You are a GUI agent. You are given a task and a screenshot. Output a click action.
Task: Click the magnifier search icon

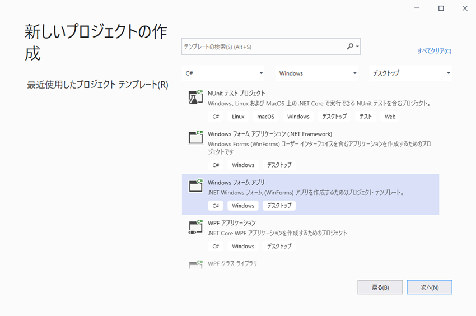(x=350, y=47)
